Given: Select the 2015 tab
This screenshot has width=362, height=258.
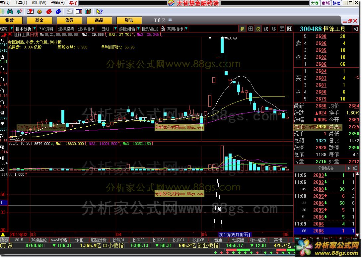Looking at the screenshot, I should tap(19, 240).
